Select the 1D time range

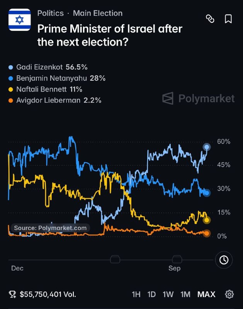tap(151, 294)
